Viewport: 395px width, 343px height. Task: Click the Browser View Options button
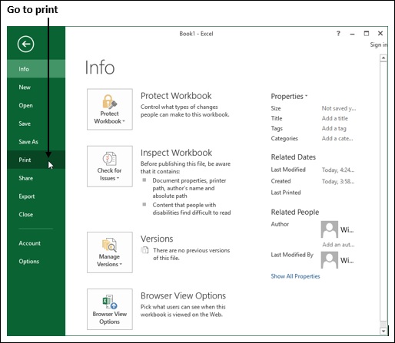click(110, 309)
